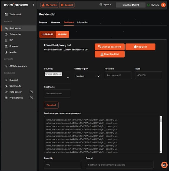Click the Deposit button
The width and height of the screenshot is (169, 171).
click(67, 5)
